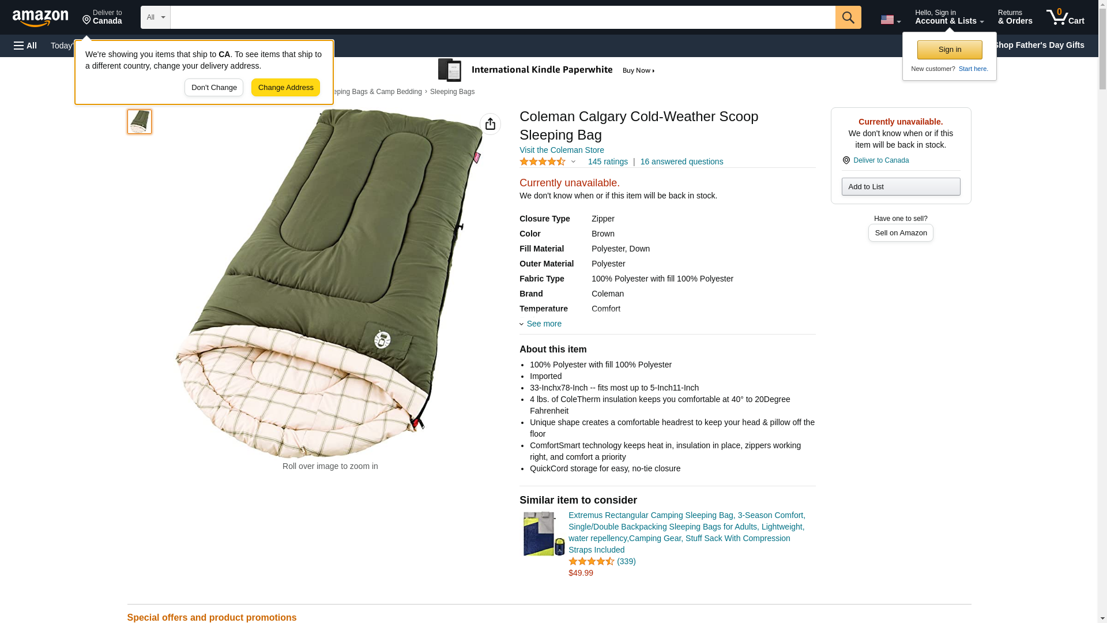Click the search magnifier button
This screenshot has height=623, width=1107.
848,17
